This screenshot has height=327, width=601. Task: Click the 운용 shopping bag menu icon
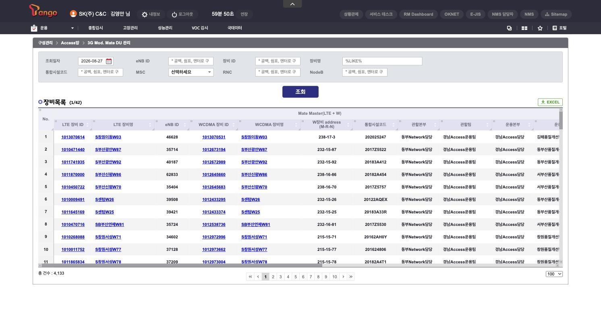[34, 28]
